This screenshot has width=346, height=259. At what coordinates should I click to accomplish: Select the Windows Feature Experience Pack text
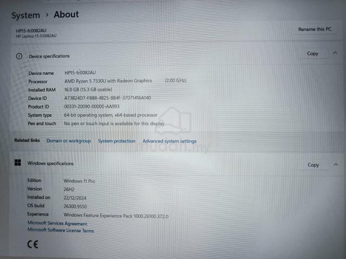tap(116, 216)
